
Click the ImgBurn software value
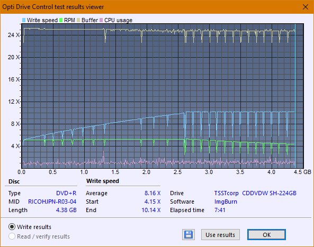pos(226,202)
